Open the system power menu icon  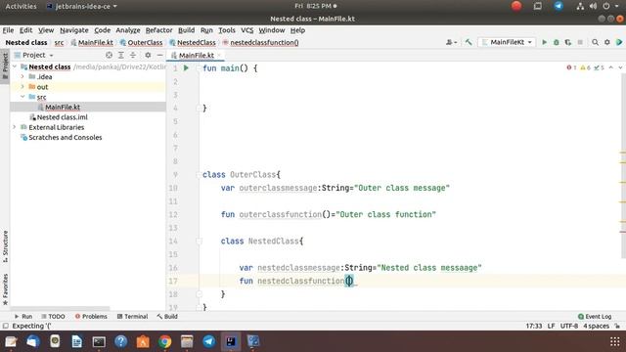pos(606,6)
